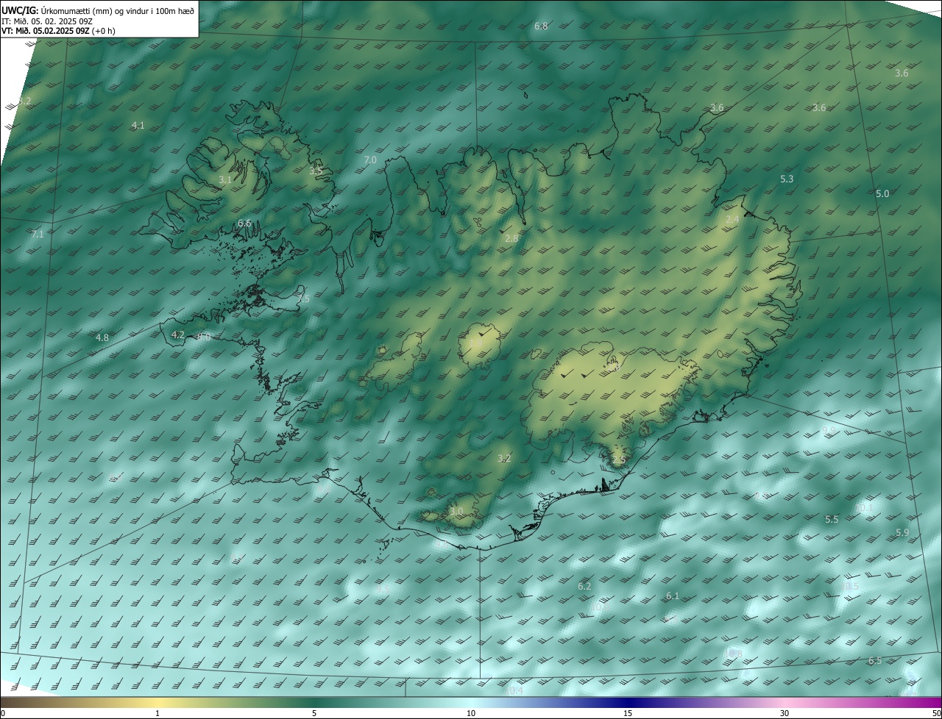
Task: Click the 6.2 value label
Action: (584, 587)
